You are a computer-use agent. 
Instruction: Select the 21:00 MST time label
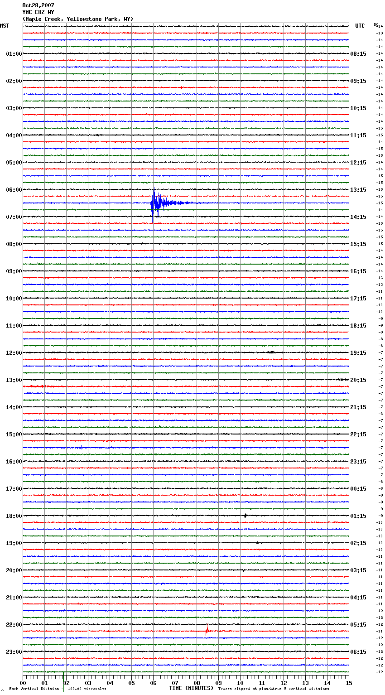coord(14,598)
